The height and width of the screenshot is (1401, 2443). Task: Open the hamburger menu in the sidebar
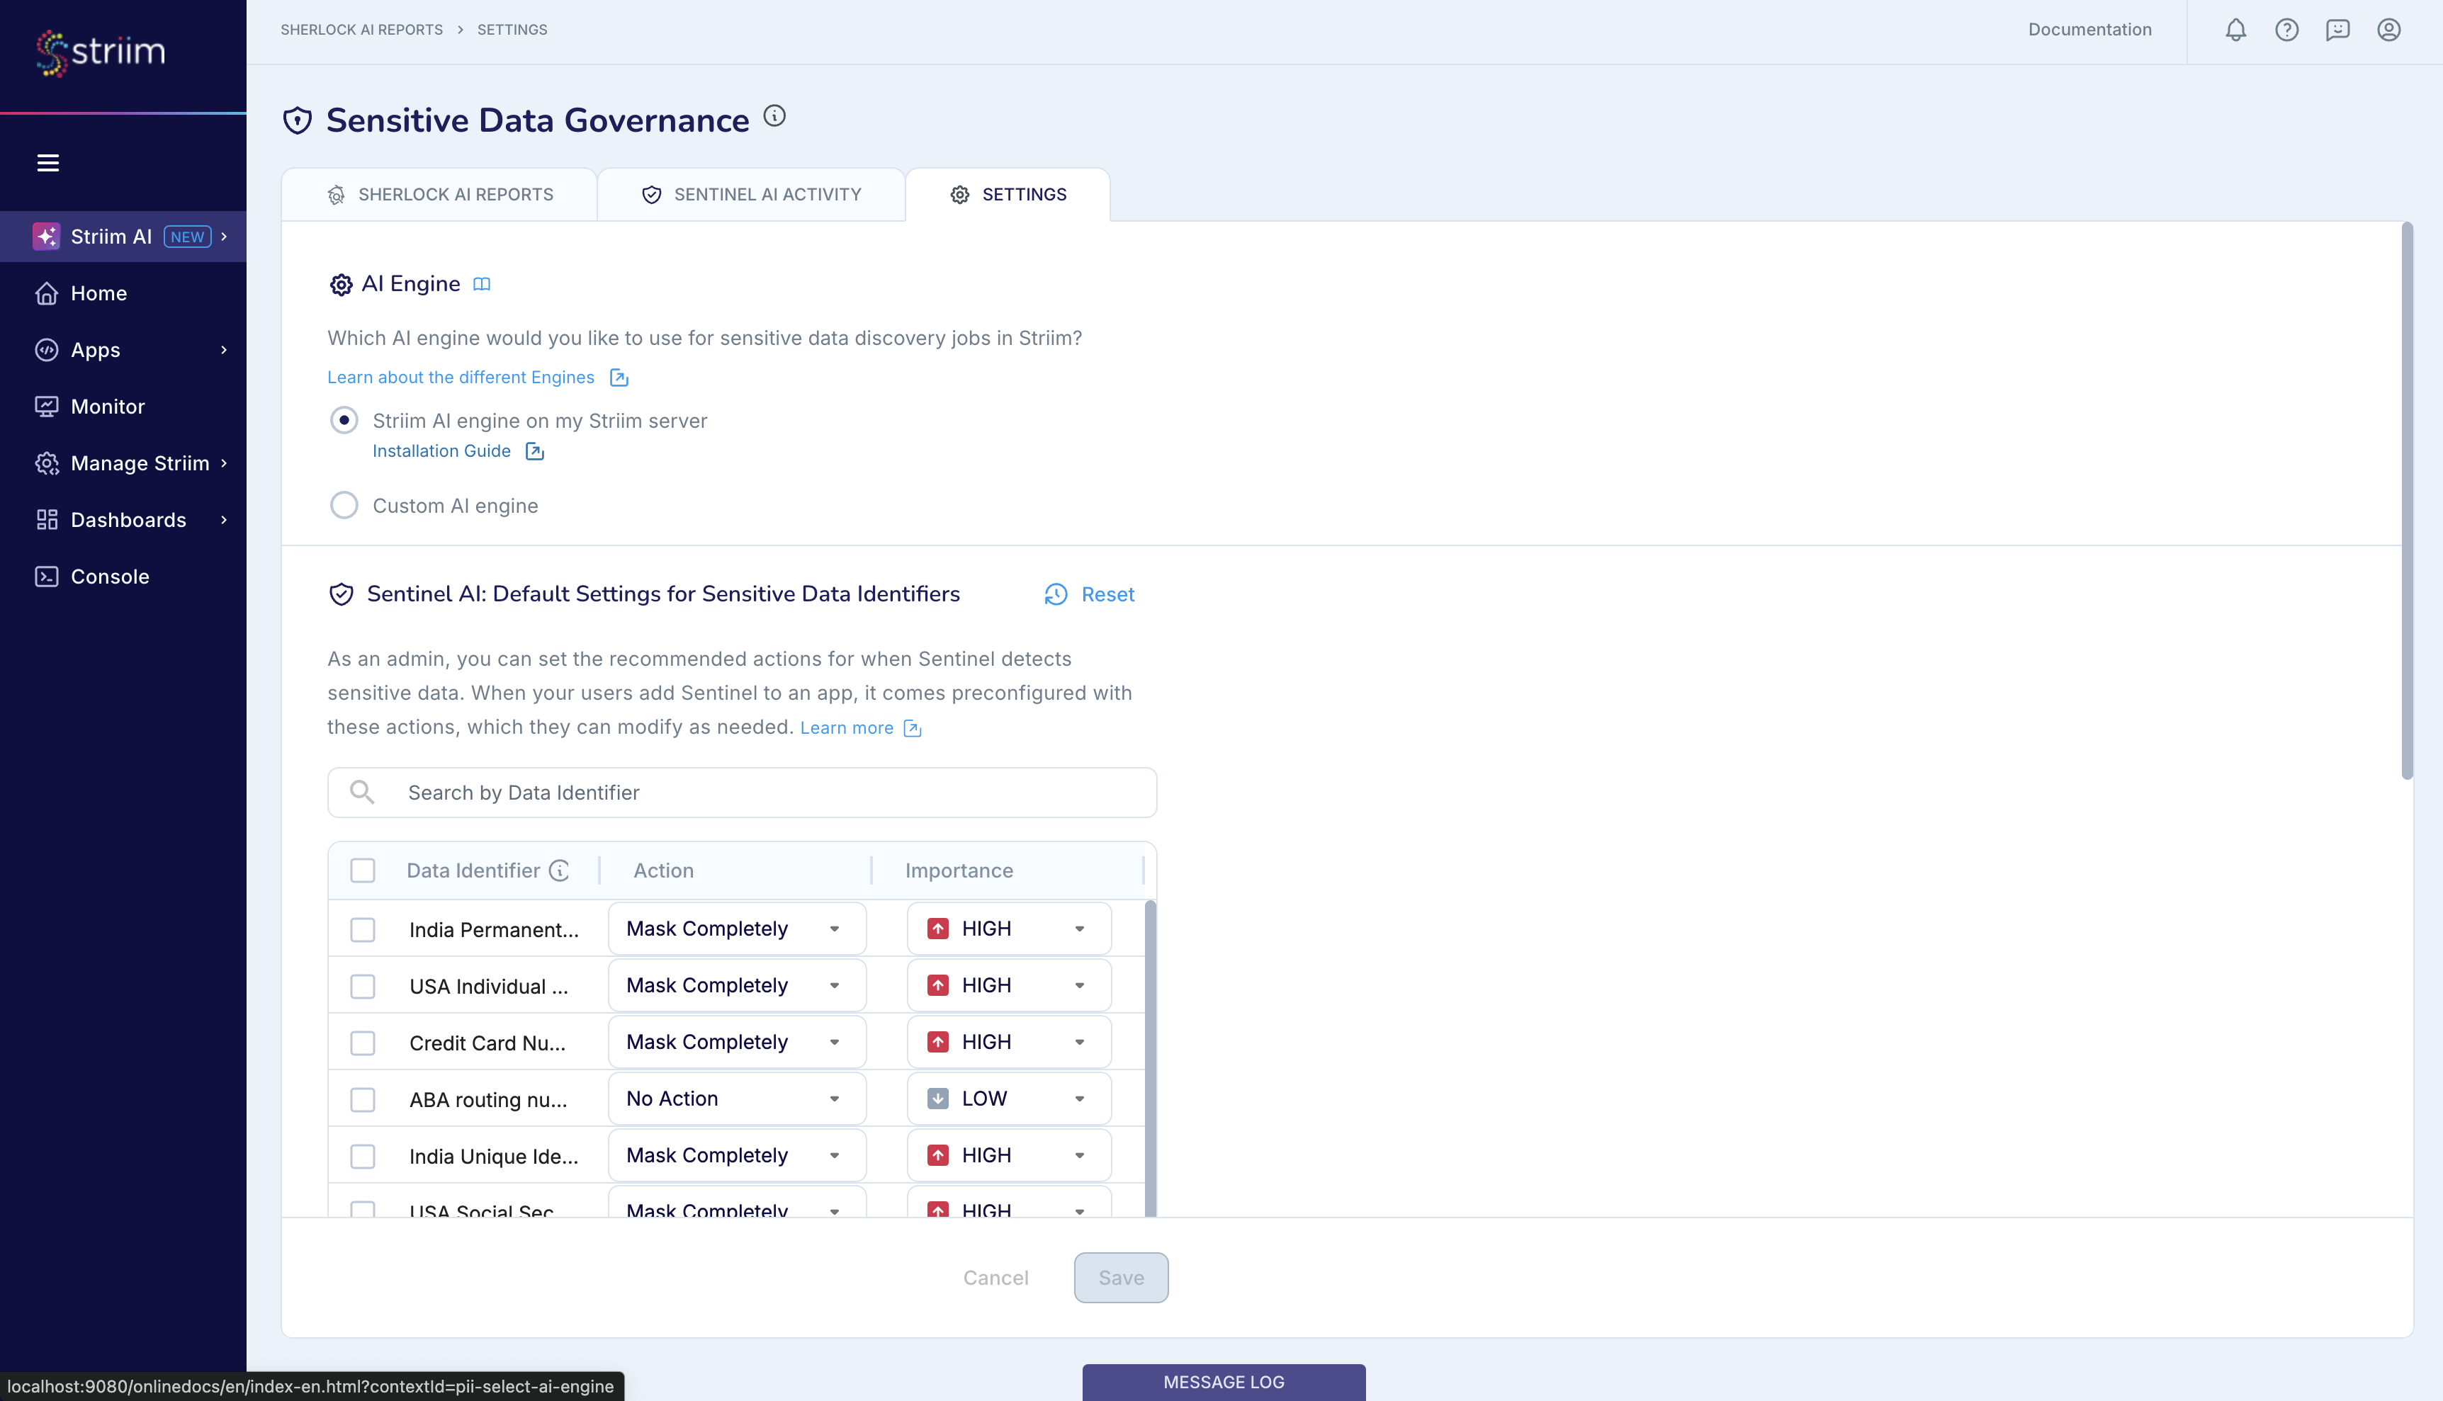tap(48, 163)
